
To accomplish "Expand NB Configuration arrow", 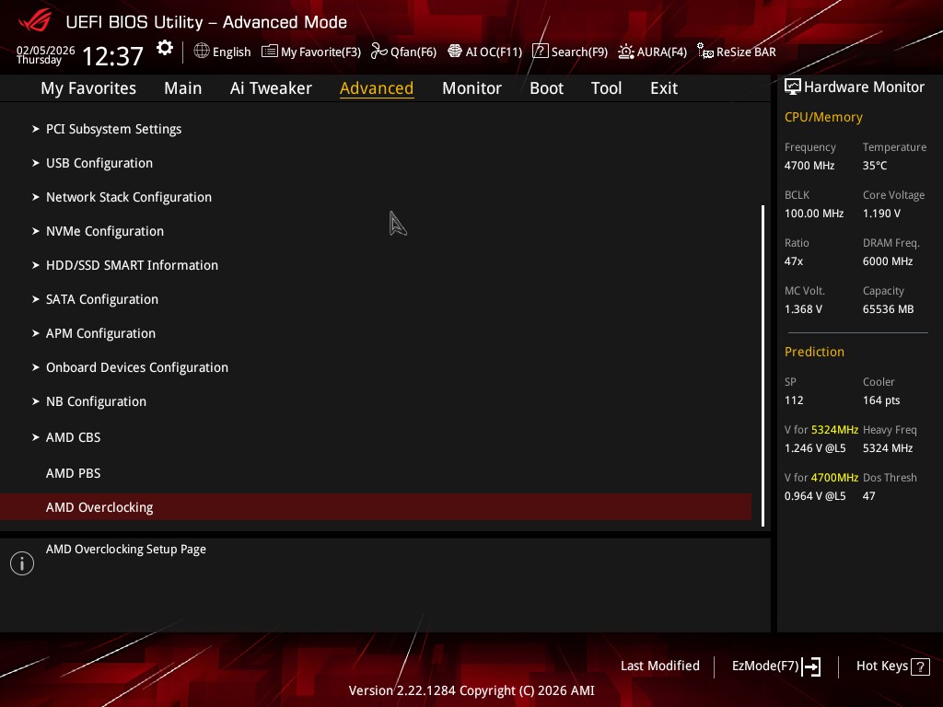I will [36, 401].
